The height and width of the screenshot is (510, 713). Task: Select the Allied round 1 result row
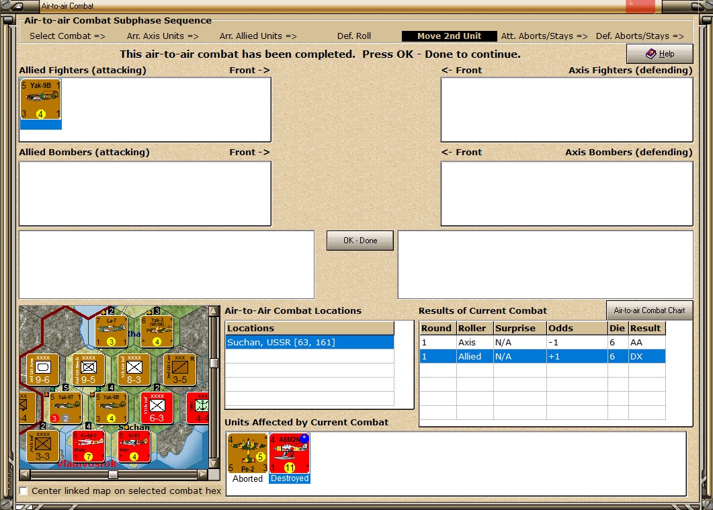(x=542, y=356)
